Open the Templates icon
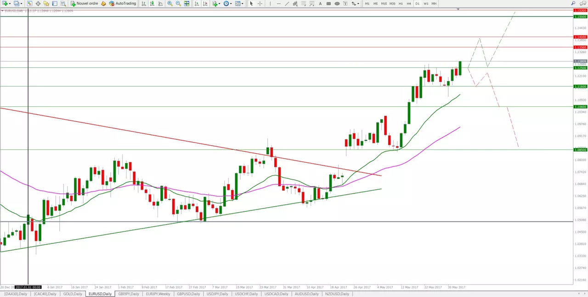Screen dimensions: 588x297 [238, 3]
